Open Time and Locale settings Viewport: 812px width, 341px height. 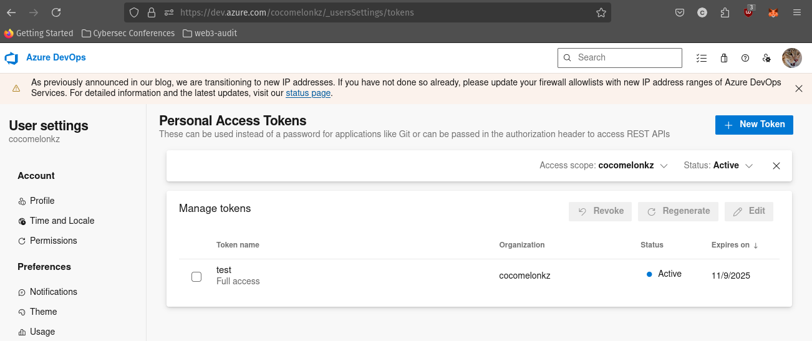[x=56, y=221]
